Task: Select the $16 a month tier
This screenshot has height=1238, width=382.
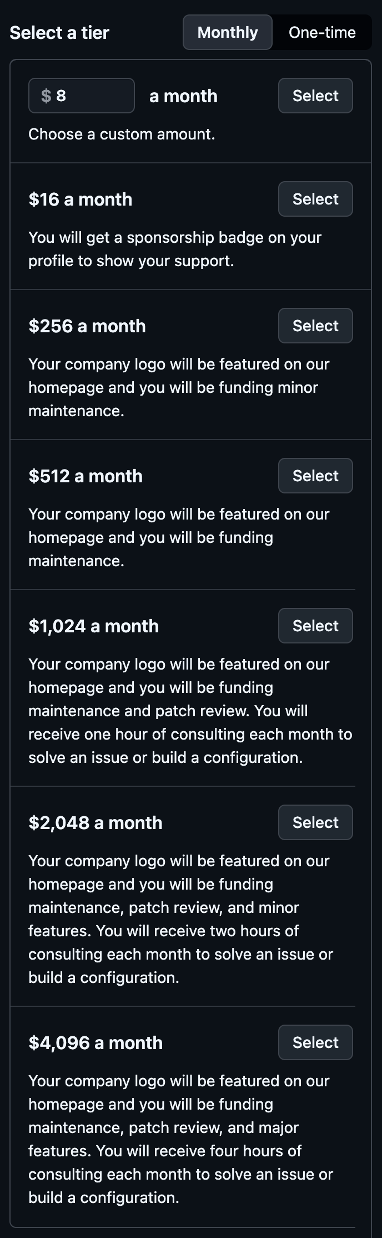Action: [315, 199]
